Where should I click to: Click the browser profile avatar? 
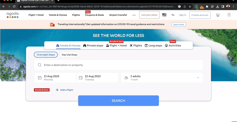228,6
